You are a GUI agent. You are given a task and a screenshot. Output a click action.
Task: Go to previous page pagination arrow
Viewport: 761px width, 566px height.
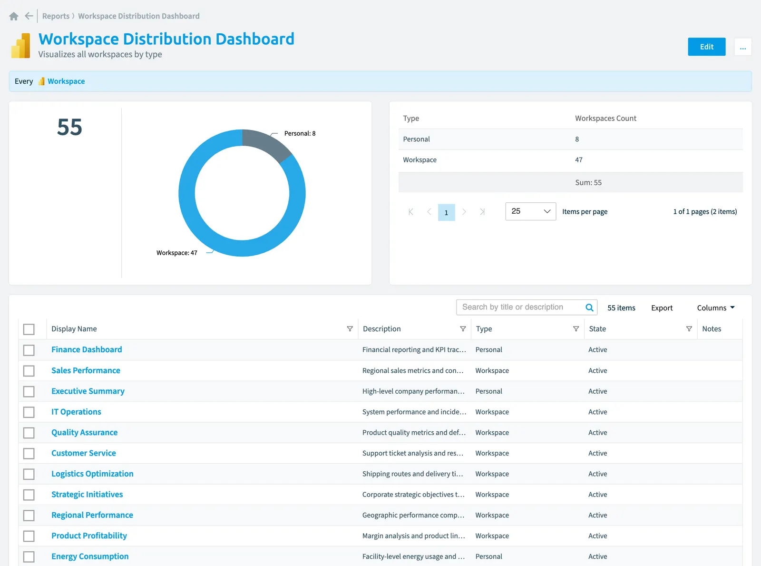click(429, 212)
